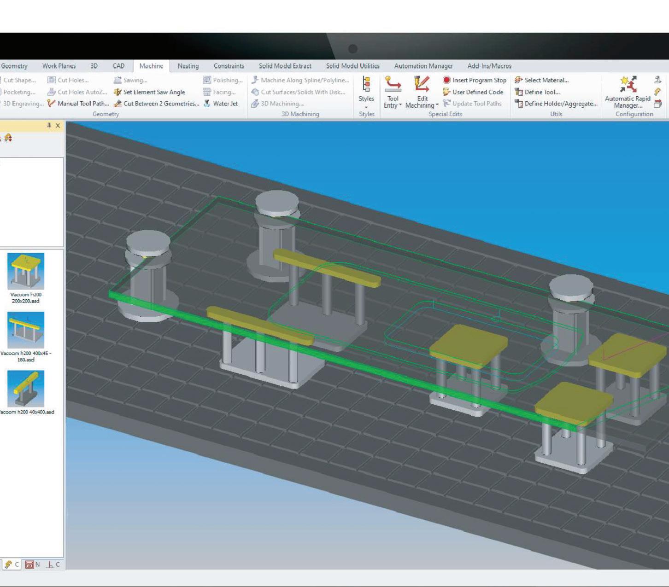Click the number 1 stamp icon in Configuration
669x587 pixels.
[658, 80]
